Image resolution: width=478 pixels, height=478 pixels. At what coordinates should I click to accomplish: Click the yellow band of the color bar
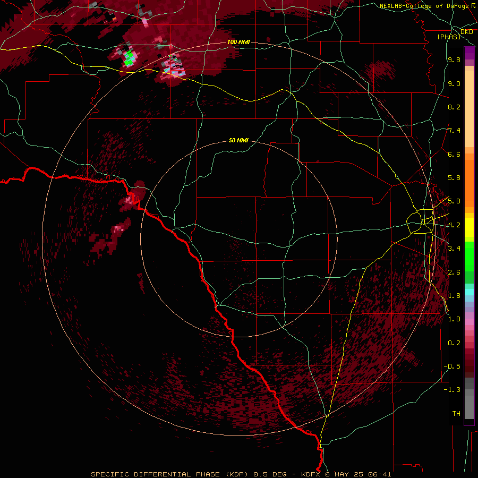pos(469,227)
